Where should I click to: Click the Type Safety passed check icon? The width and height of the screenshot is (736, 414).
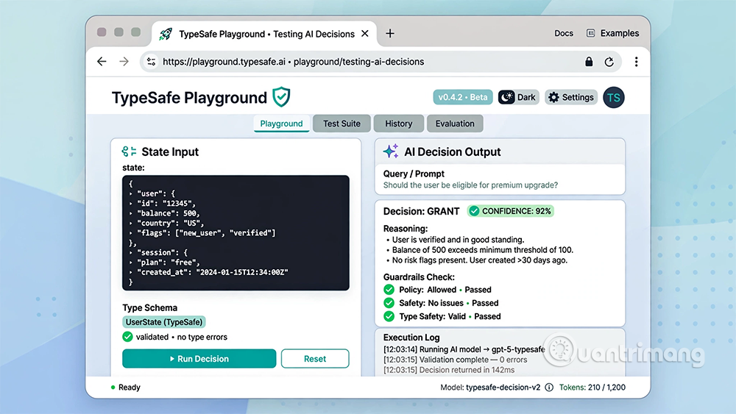[x=389, y=316]
